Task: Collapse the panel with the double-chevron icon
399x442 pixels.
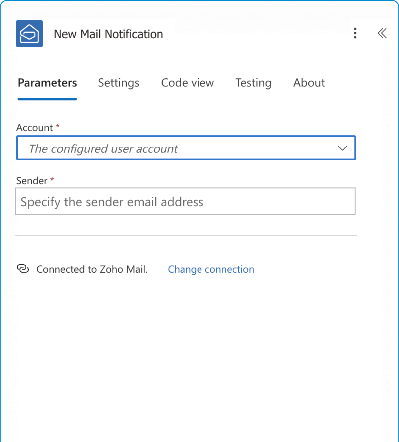Action: coord(382,33)
